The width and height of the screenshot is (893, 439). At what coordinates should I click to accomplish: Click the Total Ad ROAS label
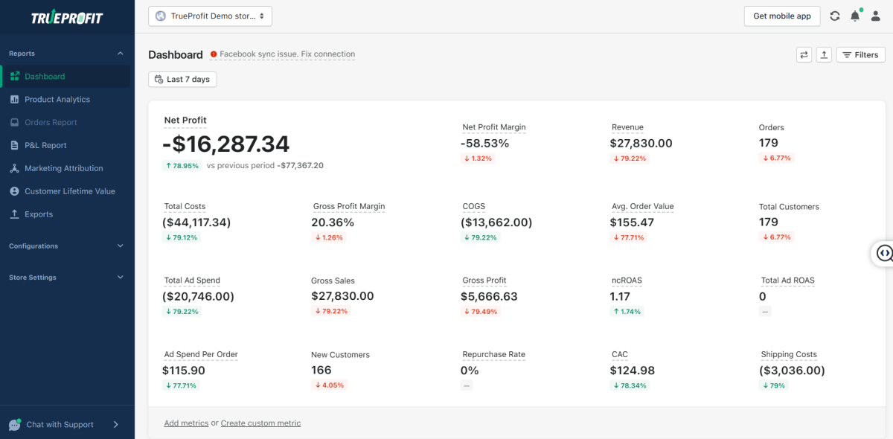788,281
